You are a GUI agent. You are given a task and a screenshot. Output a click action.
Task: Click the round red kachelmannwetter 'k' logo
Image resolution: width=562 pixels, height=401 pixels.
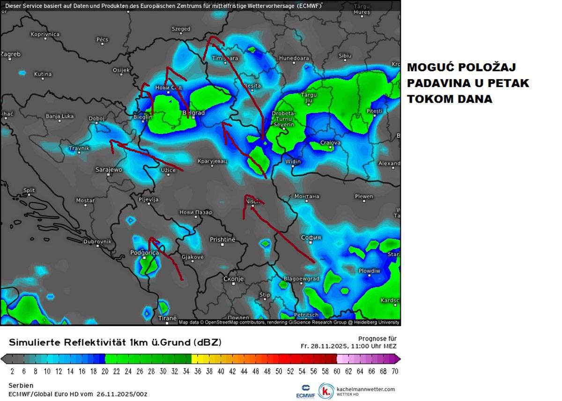pyautogui.click(x=326, y=391)
